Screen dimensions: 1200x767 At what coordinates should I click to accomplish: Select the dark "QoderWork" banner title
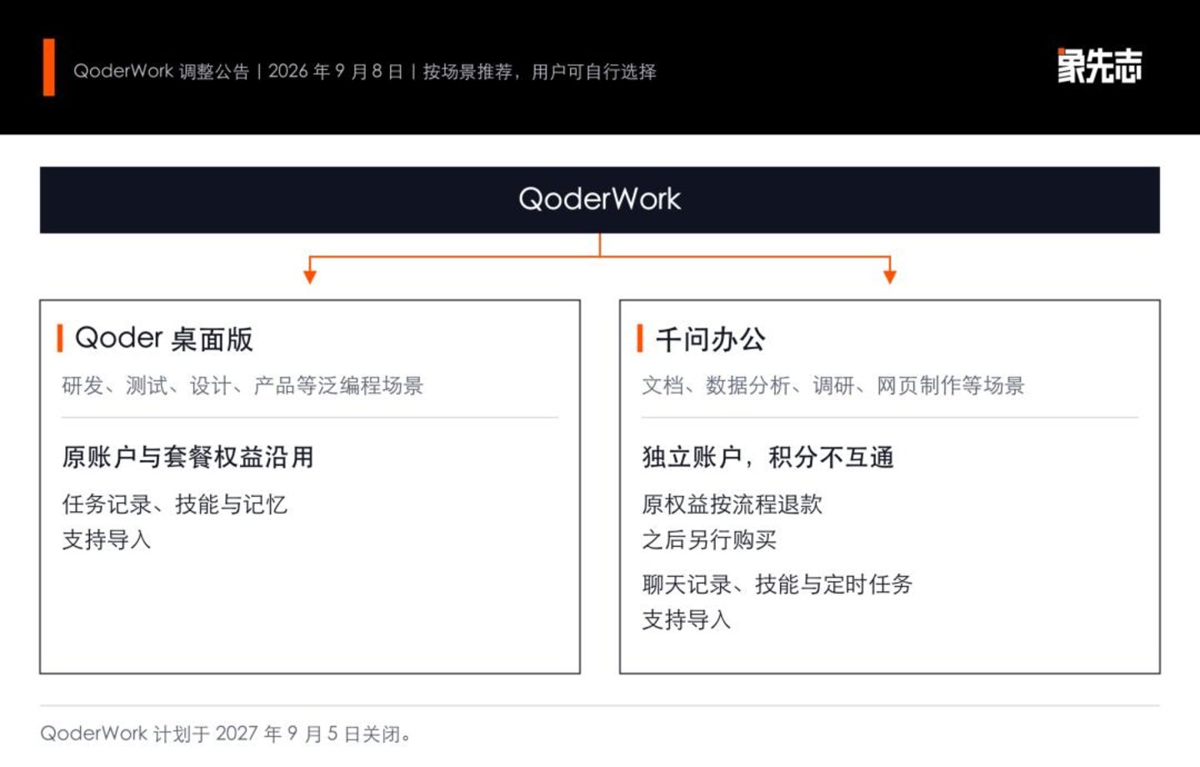(x=600, y=199)
